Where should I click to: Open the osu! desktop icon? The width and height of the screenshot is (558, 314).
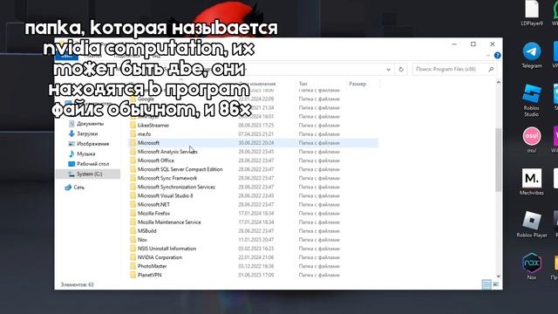[532, 140]
